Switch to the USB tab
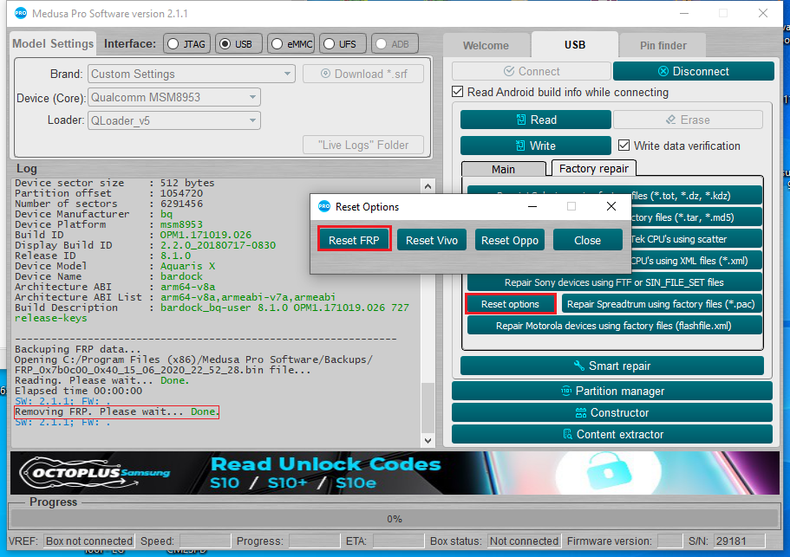 point(575,45)
